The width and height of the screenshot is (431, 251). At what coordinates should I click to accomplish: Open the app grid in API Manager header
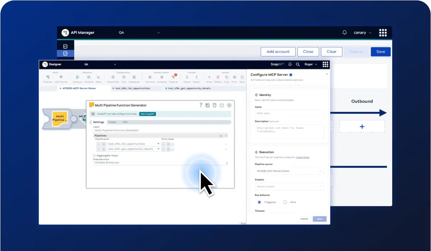383,33
